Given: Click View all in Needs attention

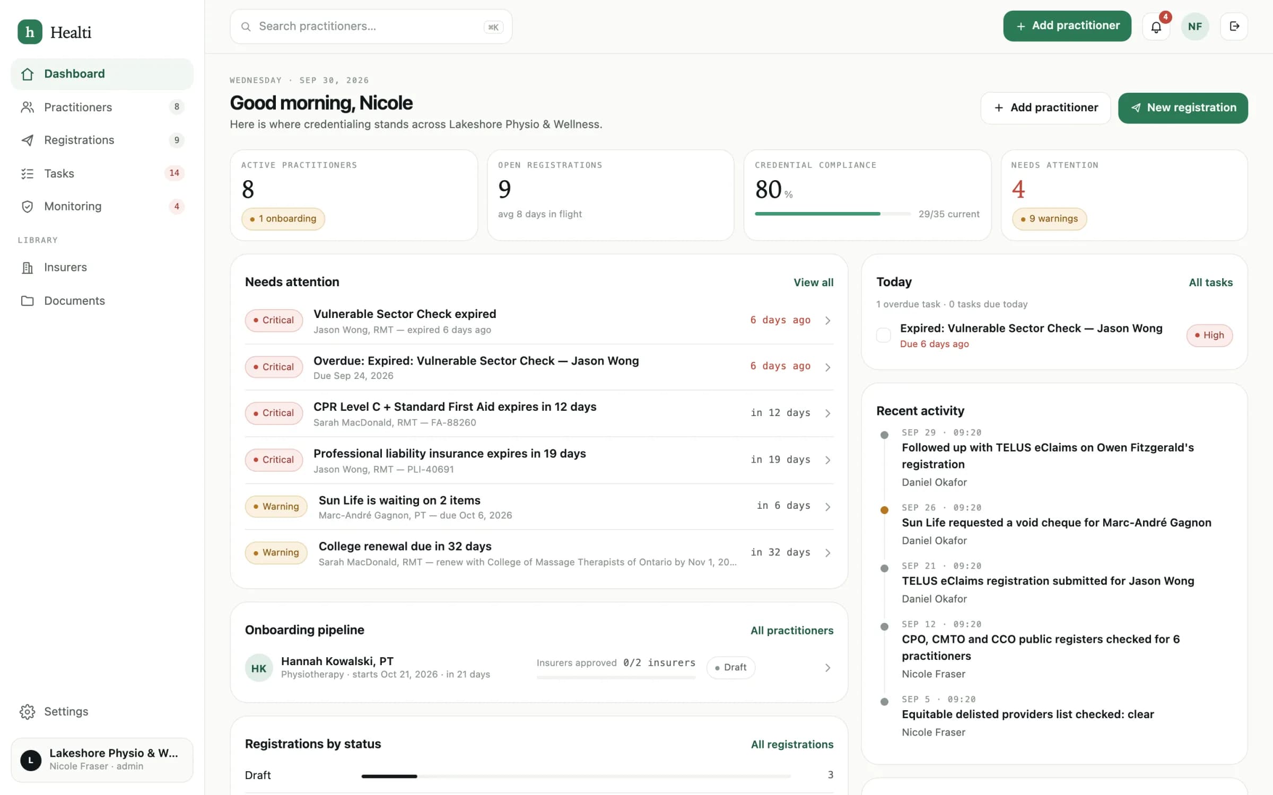Looking at the screenshot, I should 813,282.
